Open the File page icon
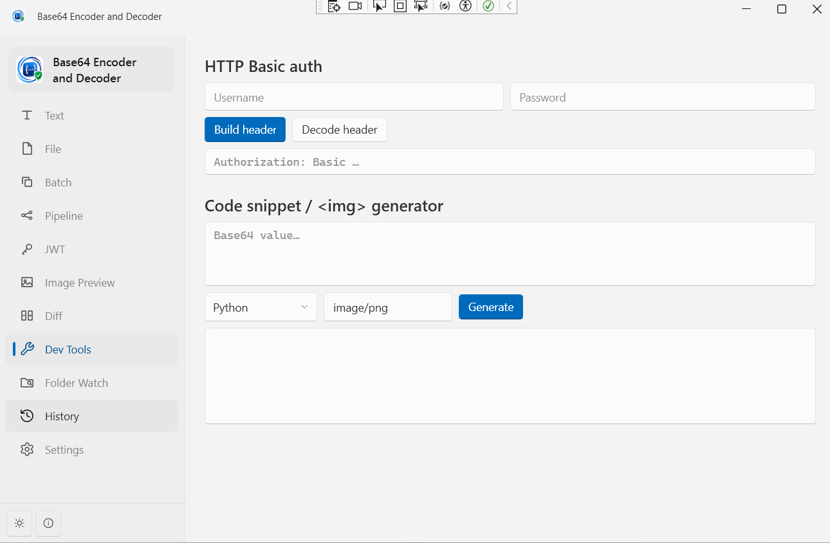 pyautogui.click(x=27, y=149)
